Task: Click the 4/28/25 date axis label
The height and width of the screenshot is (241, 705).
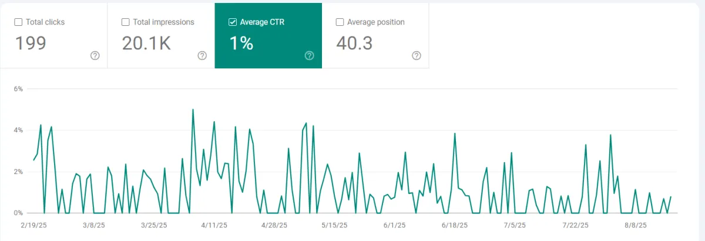Action: click(x=274, y=225)
